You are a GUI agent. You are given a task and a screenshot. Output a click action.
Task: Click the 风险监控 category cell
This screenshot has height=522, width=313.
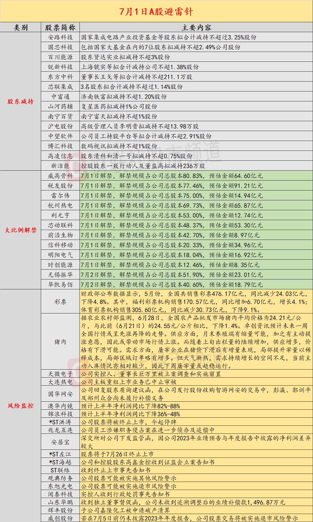[x=21, y=406]
